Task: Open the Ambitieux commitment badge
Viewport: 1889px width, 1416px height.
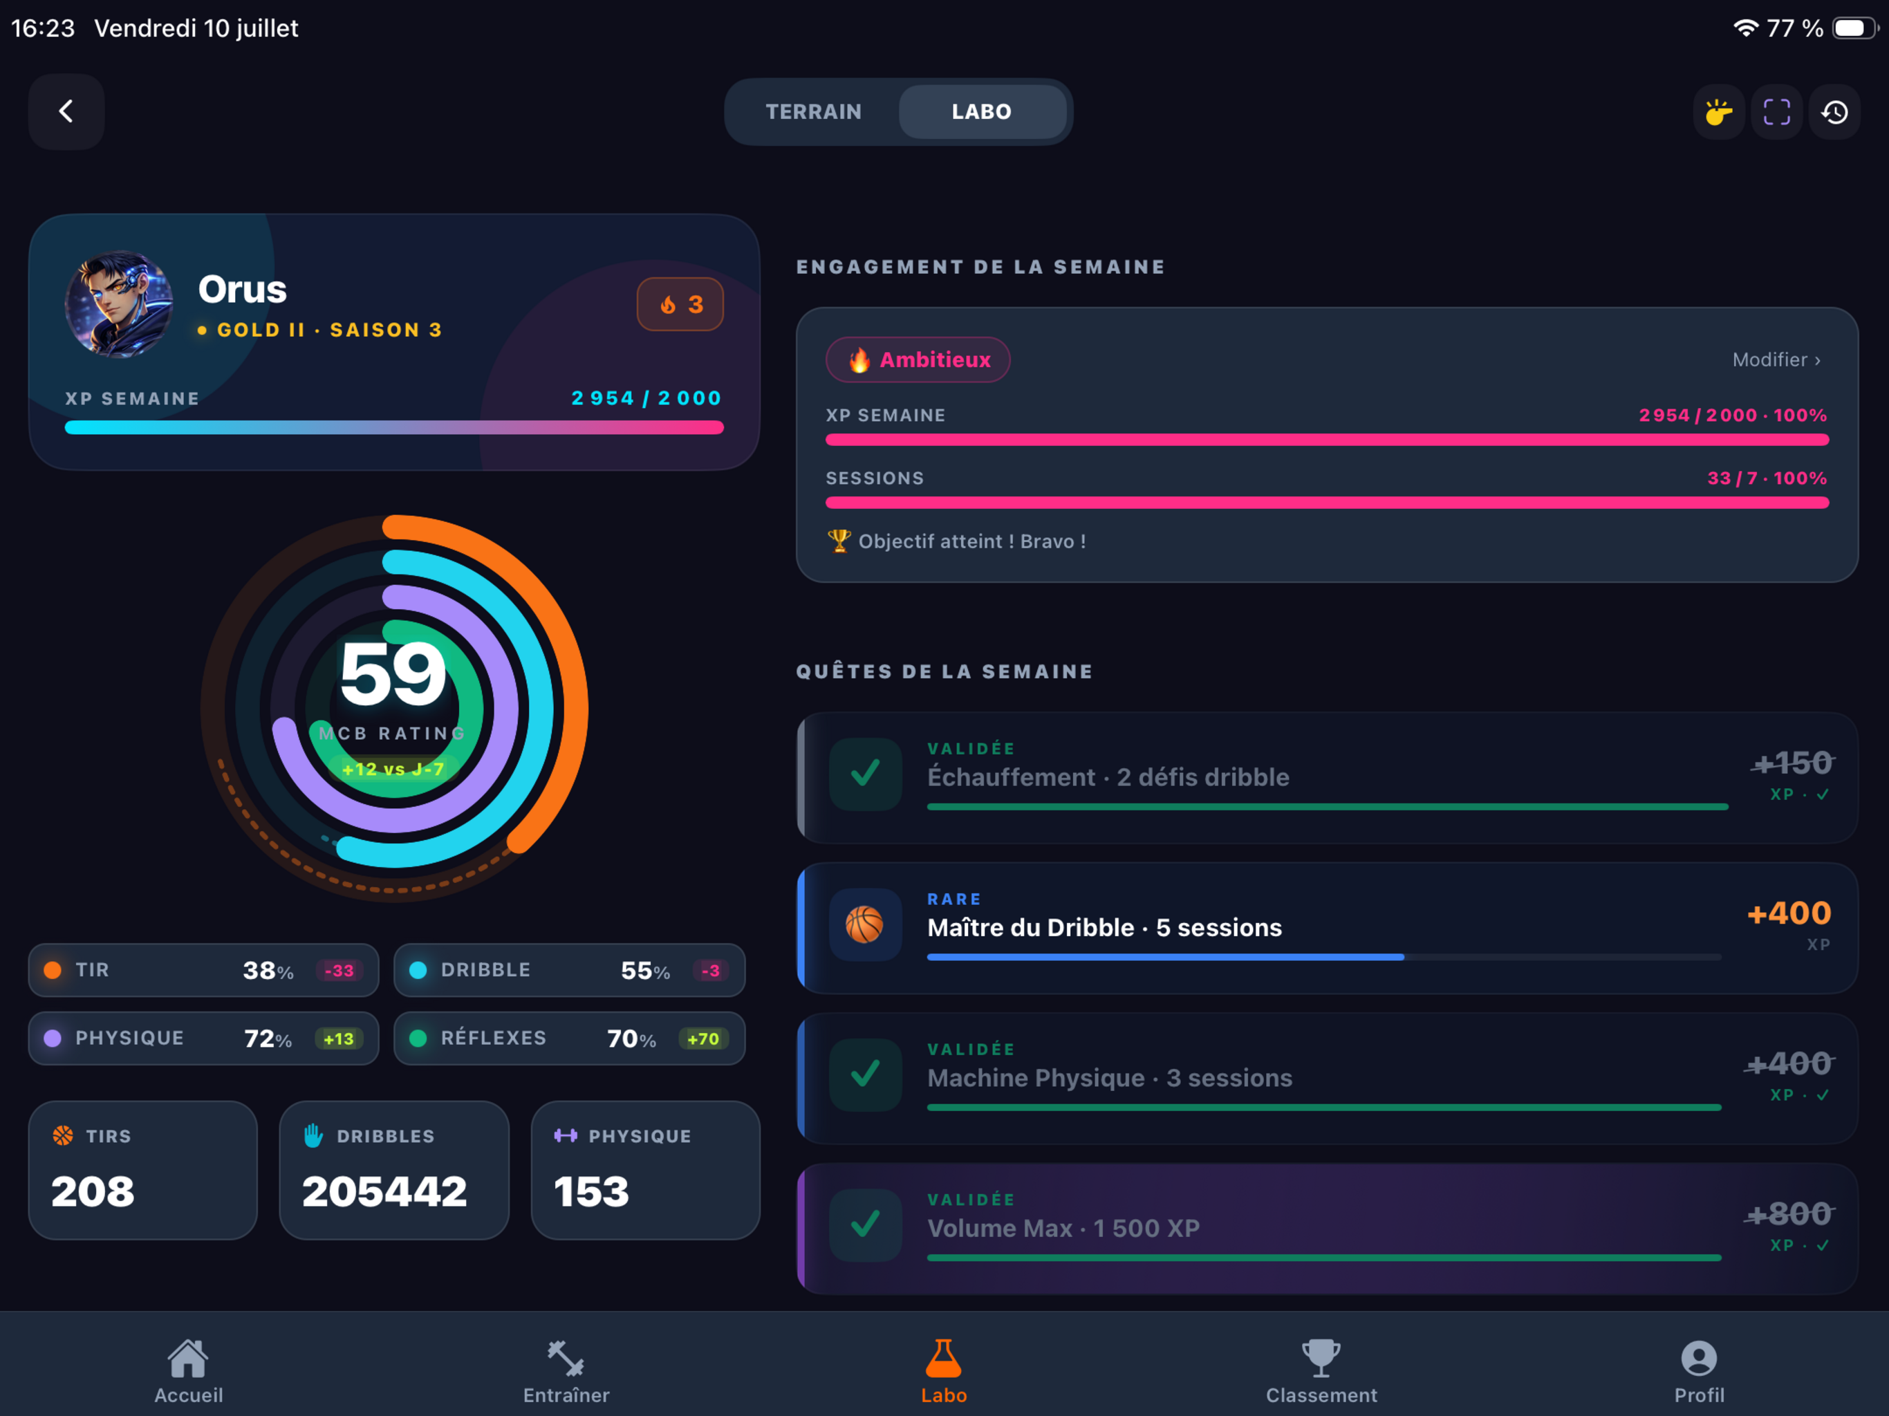Action: click(x=918, y=360)
